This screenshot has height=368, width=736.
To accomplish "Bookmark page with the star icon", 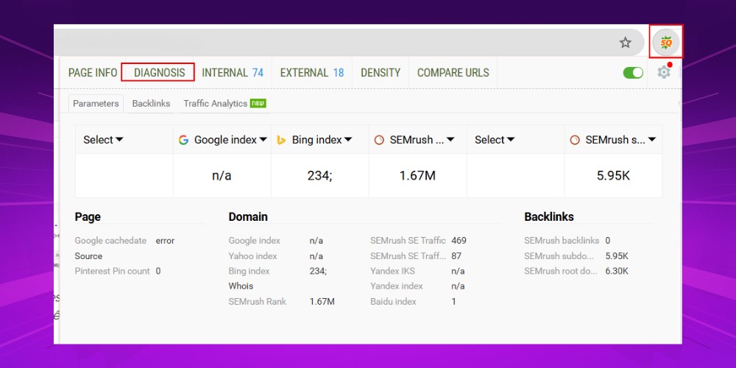I will (625, 43).
